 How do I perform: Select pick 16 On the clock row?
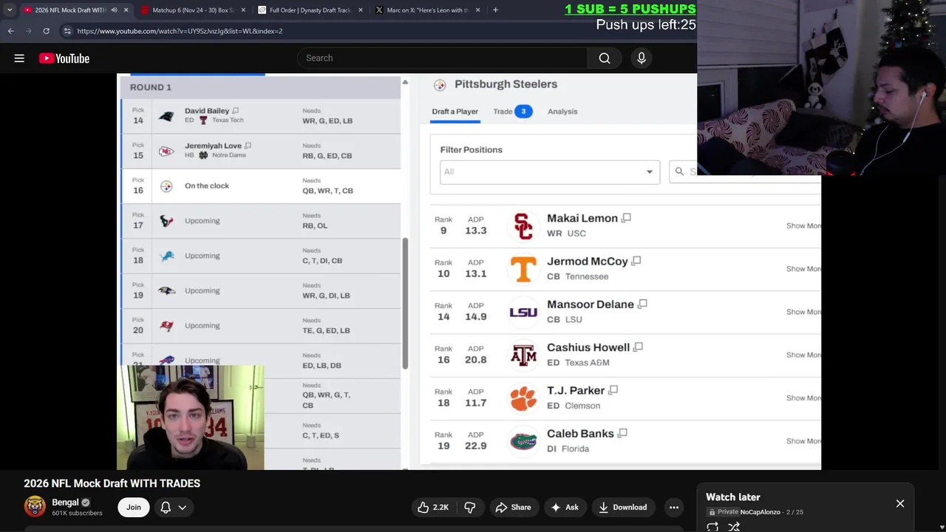coord(261,185)
